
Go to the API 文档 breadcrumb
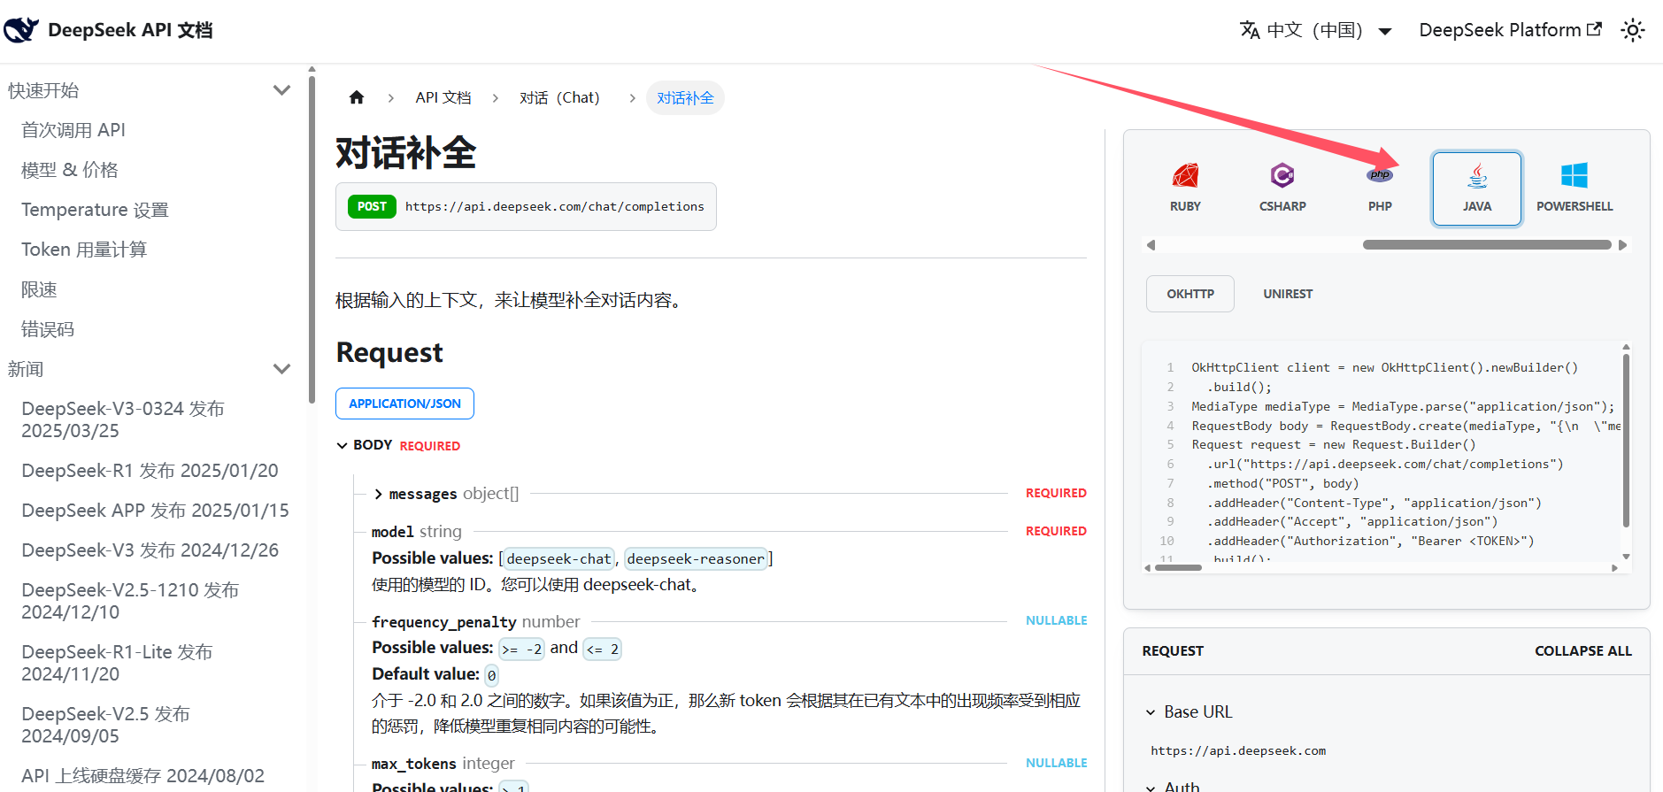click(x=443, y=97)
